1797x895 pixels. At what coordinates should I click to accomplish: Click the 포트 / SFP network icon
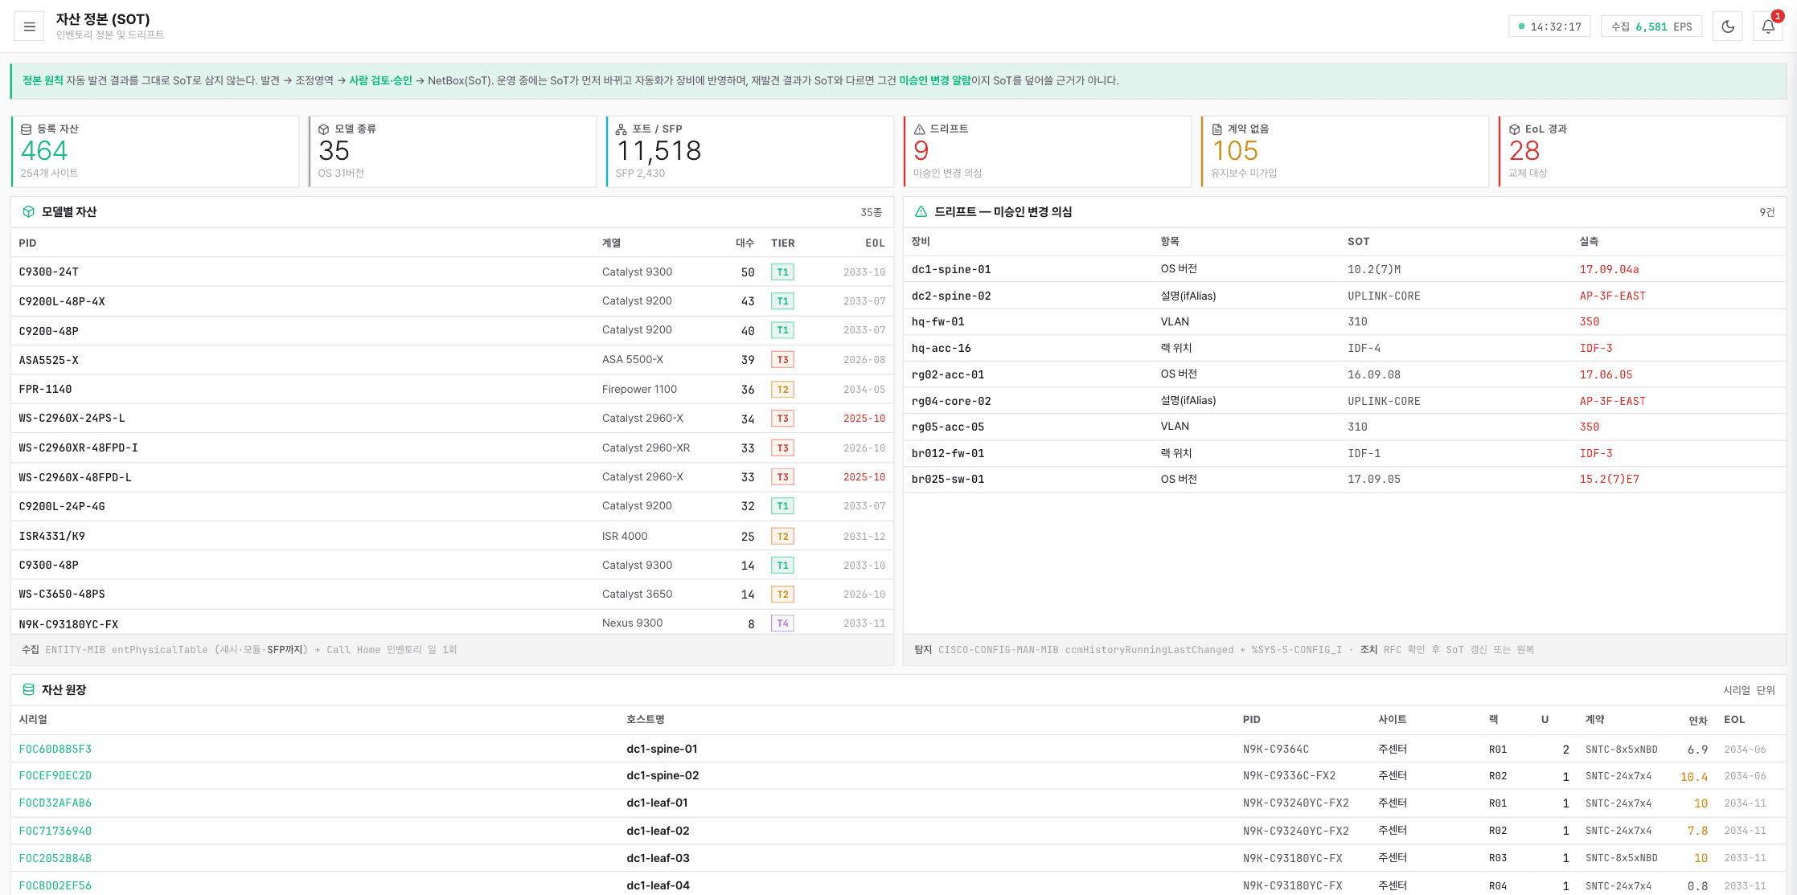[x=622, y=129]
